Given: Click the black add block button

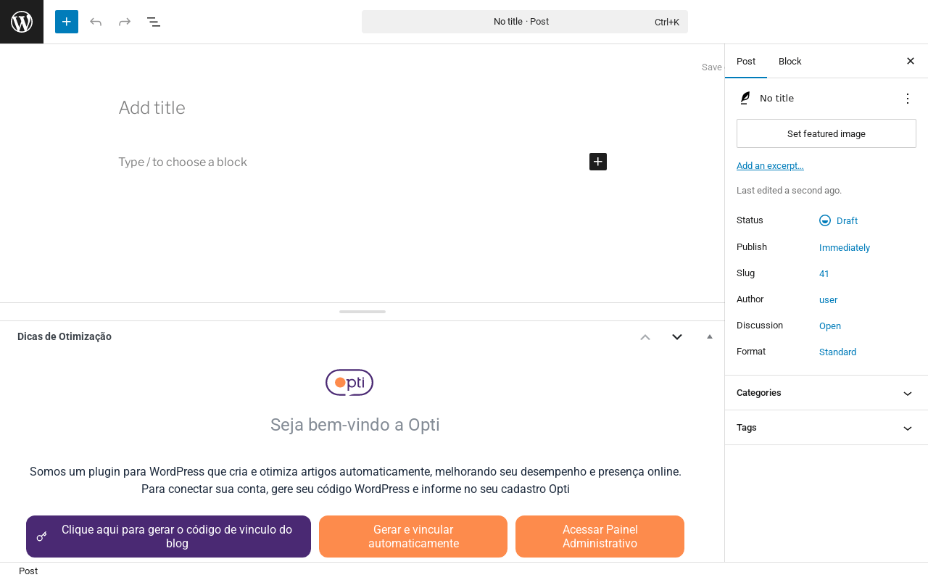Looking at the screenshot, I should coord(598,162).
